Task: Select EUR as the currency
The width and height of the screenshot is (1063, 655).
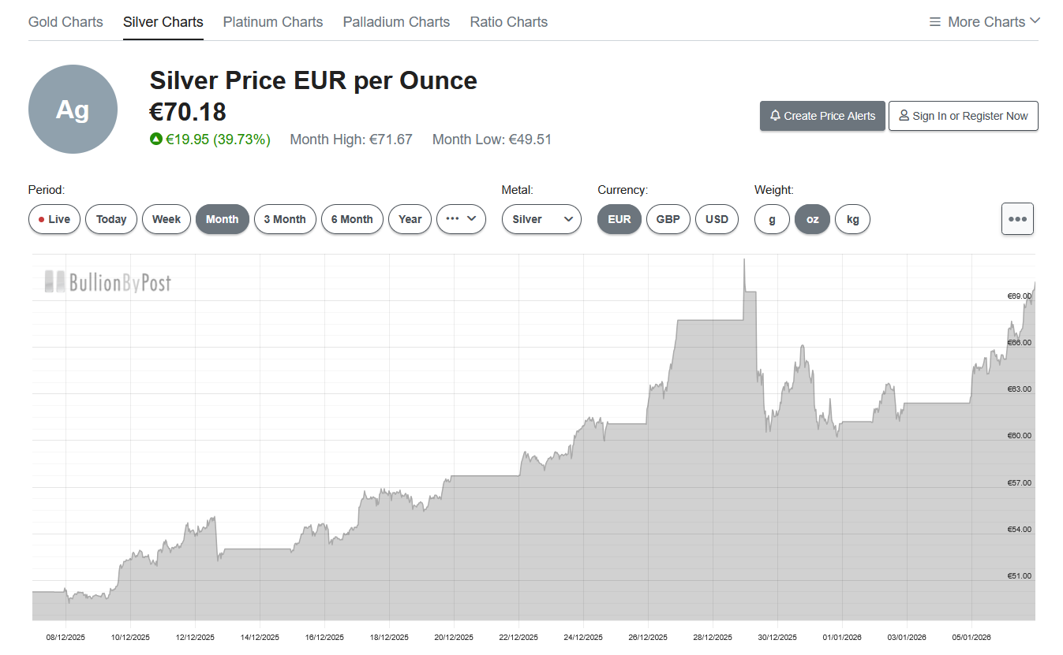Action: click(x=619, y=219)
